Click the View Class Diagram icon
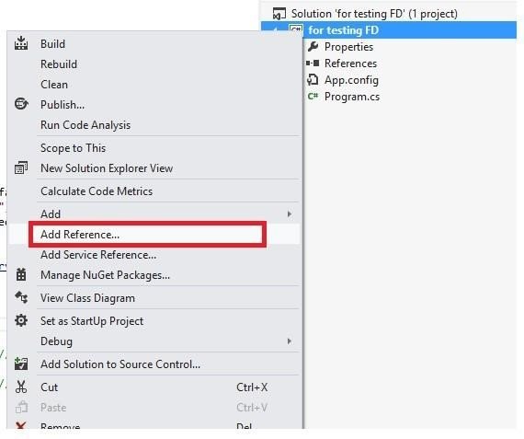The height and width of the screenshot is (439, 524). click(21, 297)
